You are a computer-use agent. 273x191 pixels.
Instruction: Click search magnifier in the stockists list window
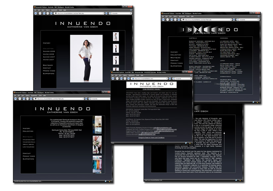coord(258,20)
